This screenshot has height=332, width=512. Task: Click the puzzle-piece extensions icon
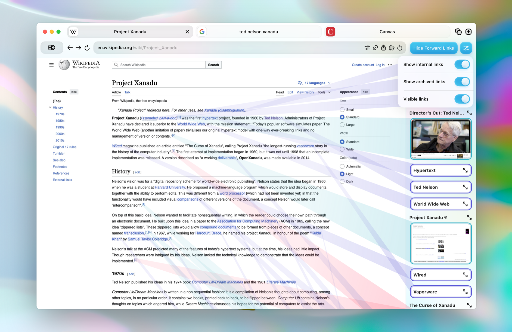tap(392, 48)
